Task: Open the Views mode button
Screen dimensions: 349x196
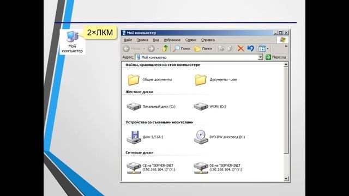Action: click(262, 48)
